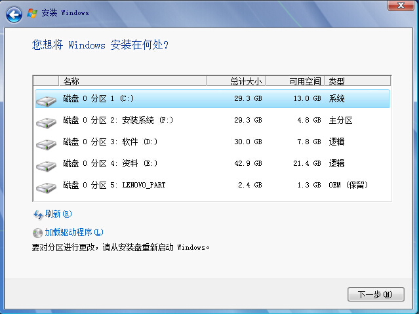Select row 磁盘 0 分区 5: LENOVO_PART
The width and height of the screenshot is (419, 314).
pyautogui.click(x=212, y=186)
